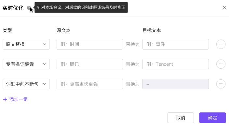Open the 专有名词翻译 type dropdown
This screenshot has height=126, width=229.
click(x=26, y=64)
